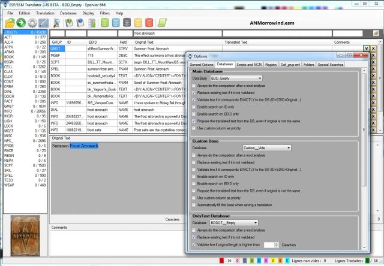
Task: Click the green database toolbar icon
Action: (x=104, y=23)
